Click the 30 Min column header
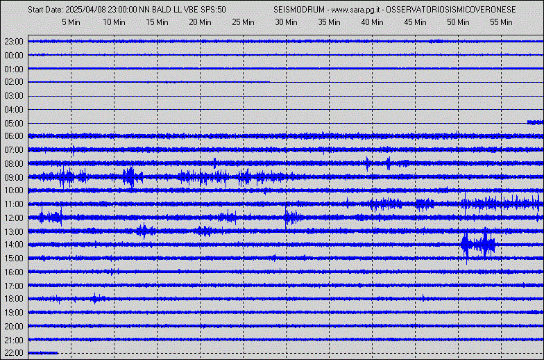 coord(286,22)
